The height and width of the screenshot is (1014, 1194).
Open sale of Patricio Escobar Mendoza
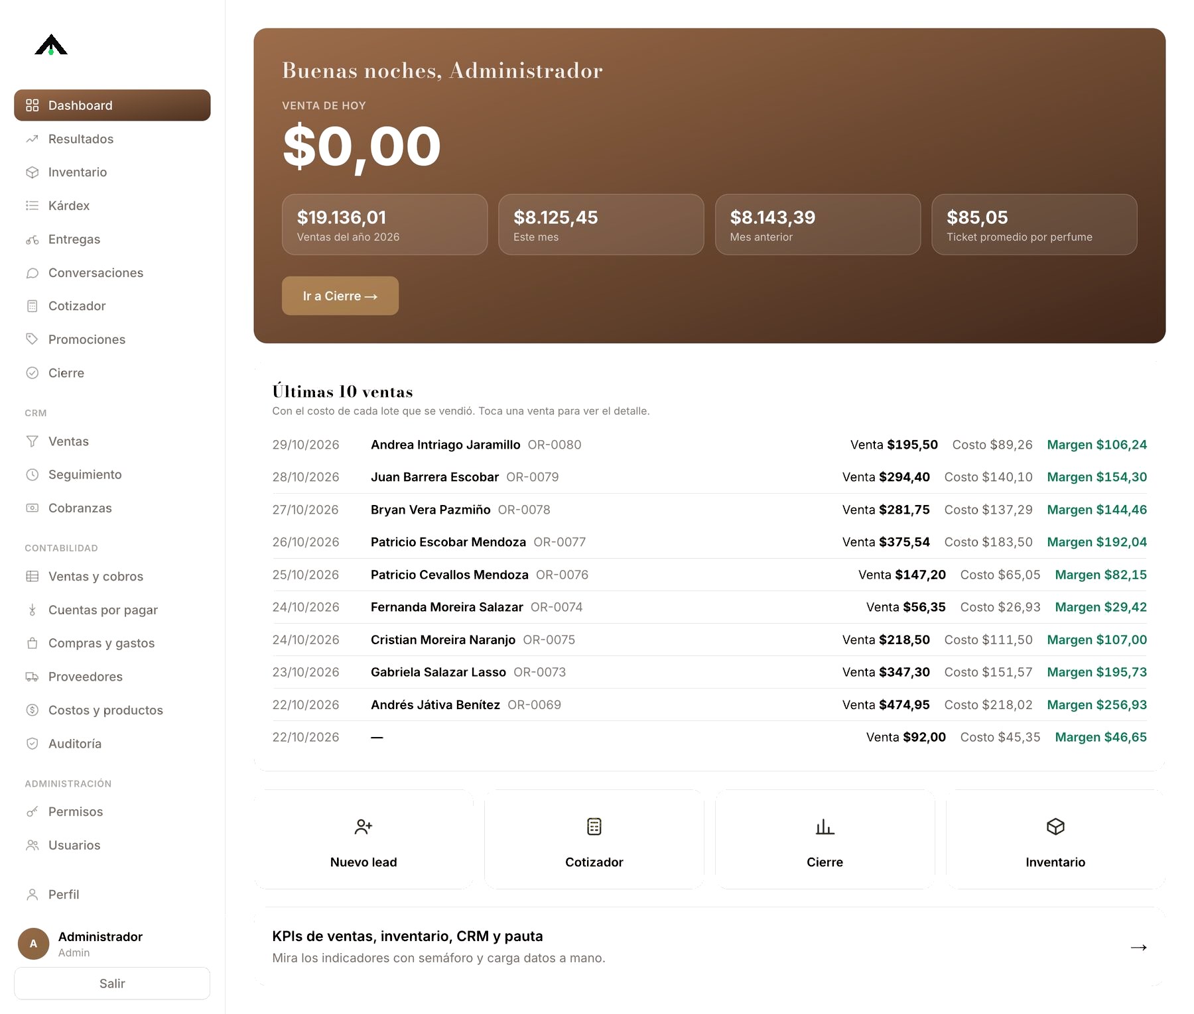click(x=709, y=542)
